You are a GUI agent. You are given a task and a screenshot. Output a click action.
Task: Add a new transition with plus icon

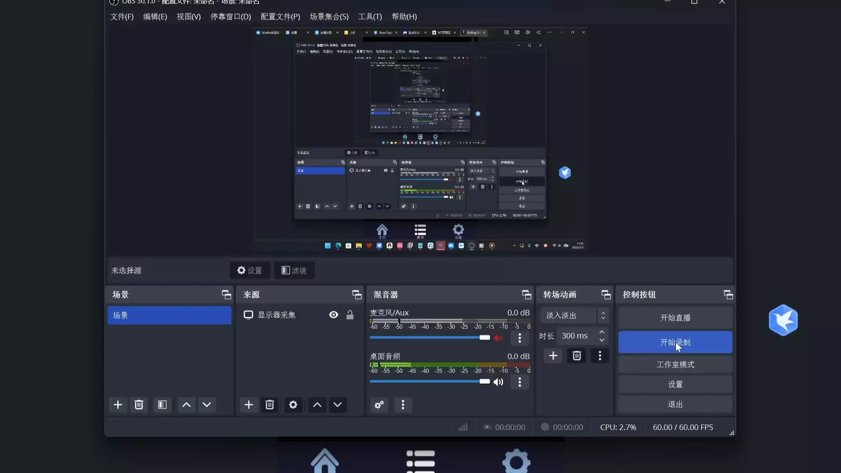[x=553, y=356]
